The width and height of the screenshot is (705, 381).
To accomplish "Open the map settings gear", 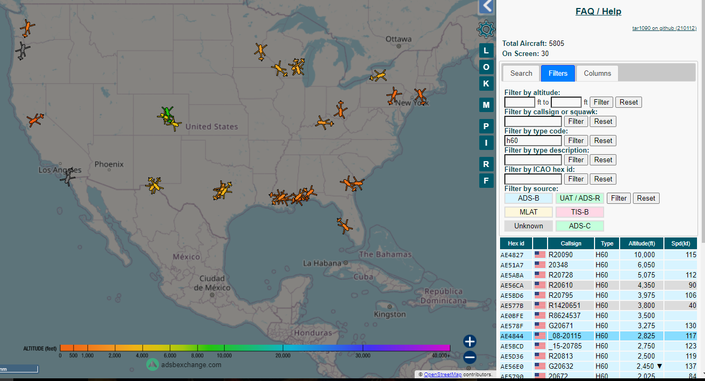I will coord(486,29).
